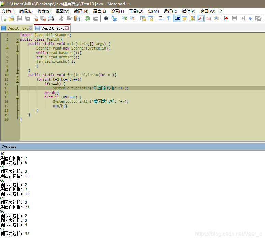Screen dimensions: 265x240
Task: Collapse the while loop fold on line 5
Action: [17, 53]
